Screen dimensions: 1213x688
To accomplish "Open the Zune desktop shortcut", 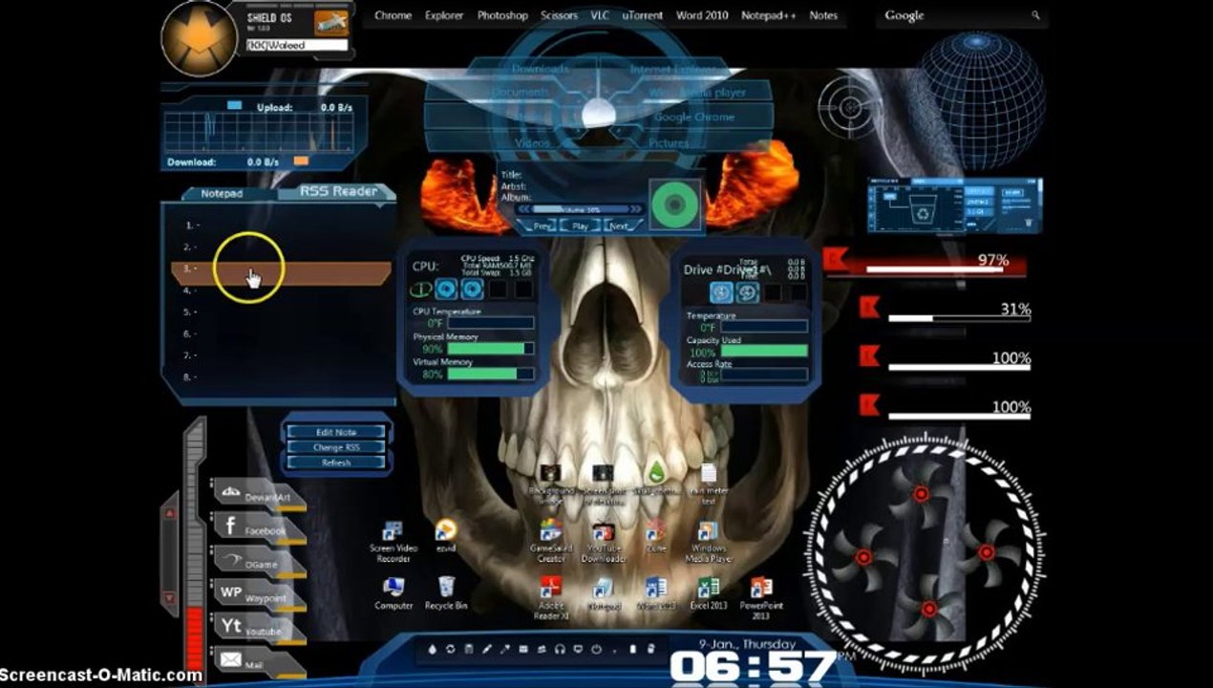I will [655, 536].
